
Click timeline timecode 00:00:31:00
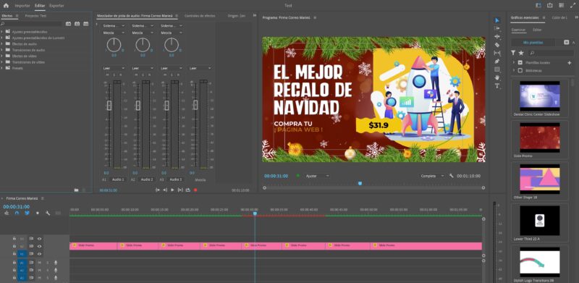click(16, 207)
